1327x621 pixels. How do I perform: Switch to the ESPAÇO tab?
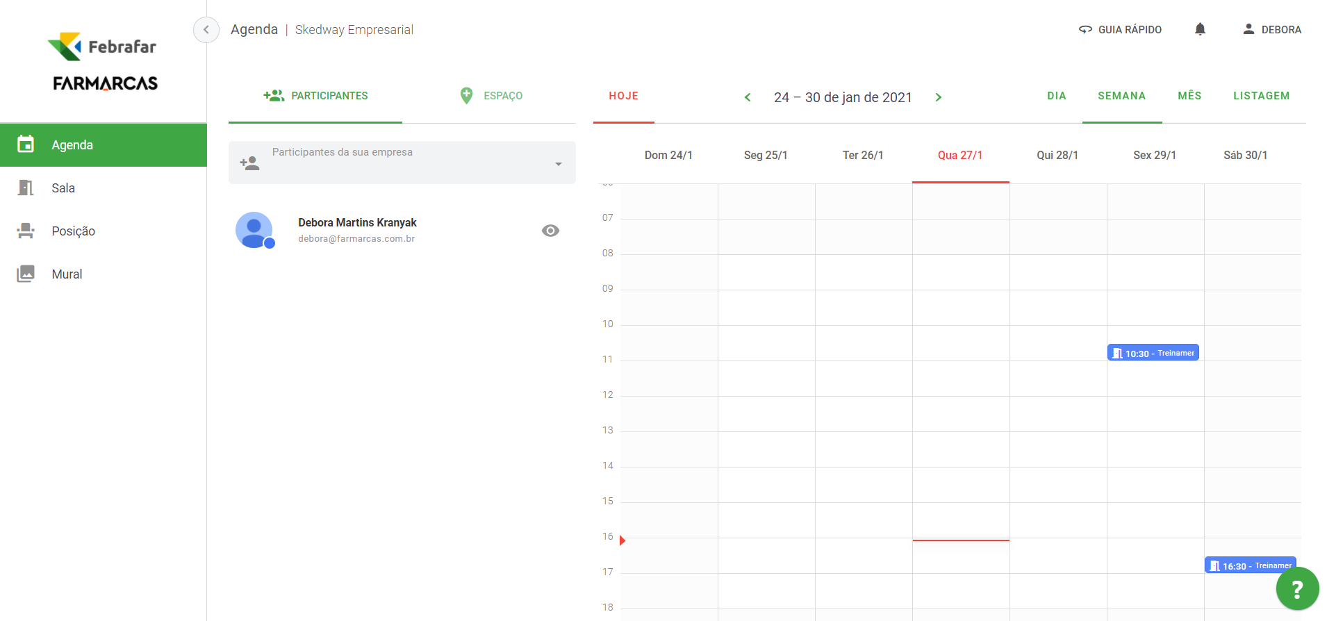coord(491,96)
